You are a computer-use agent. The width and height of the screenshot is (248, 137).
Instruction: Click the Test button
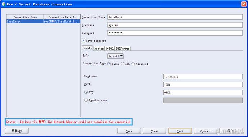pos(180,131)
